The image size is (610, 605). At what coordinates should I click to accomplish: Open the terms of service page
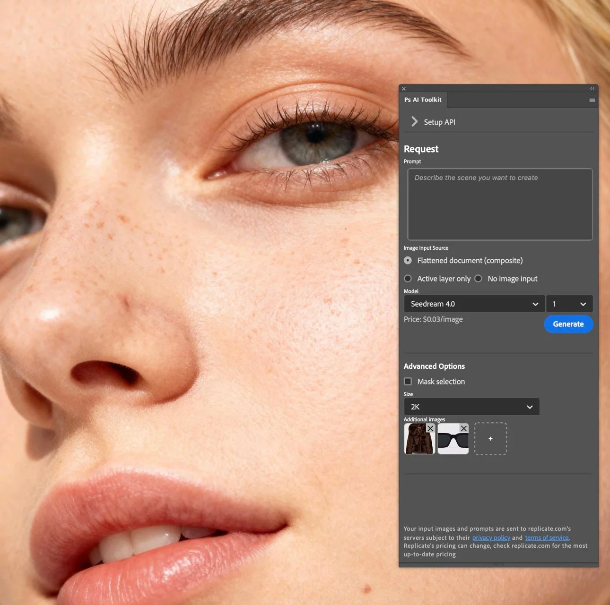[546, 537]
